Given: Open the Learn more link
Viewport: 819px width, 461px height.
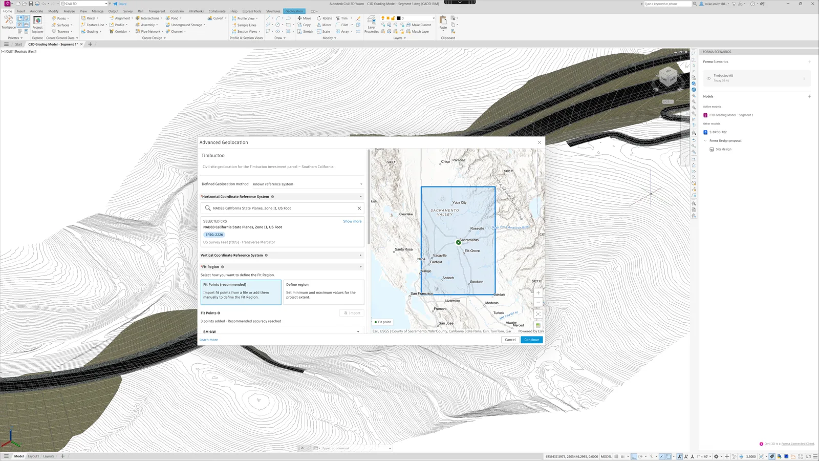Looking at the screenshot, I should 208,340.
